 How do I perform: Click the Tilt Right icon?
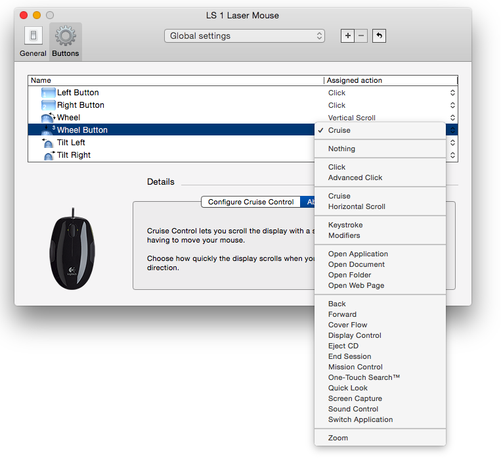point(49,155)
